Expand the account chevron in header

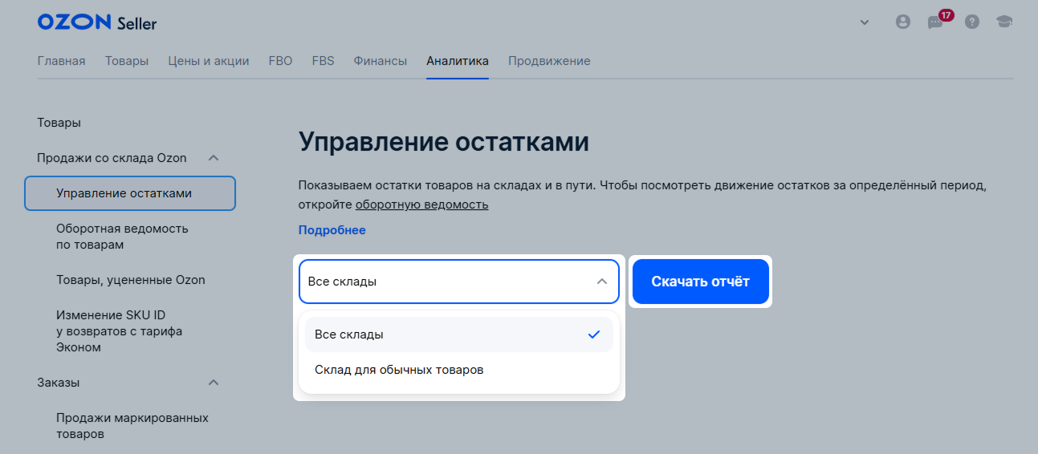tap(865, 22)
